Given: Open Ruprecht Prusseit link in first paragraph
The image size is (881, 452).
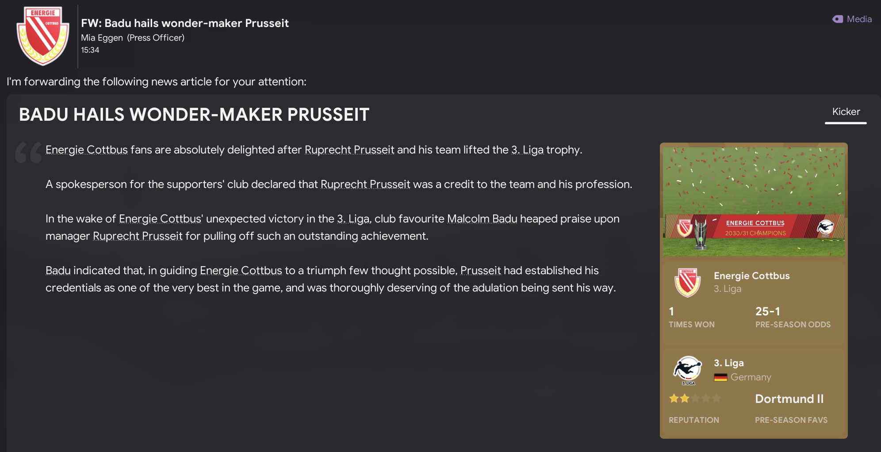Looking at the screenshot, I should point(349,150).
